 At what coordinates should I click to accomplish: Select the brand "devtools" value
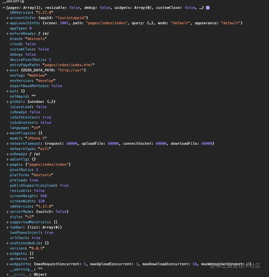[36, 39]
